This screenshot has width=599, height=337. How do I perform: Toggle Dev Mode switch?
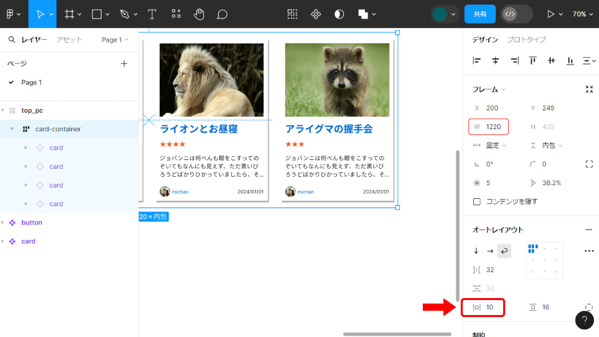517,14
